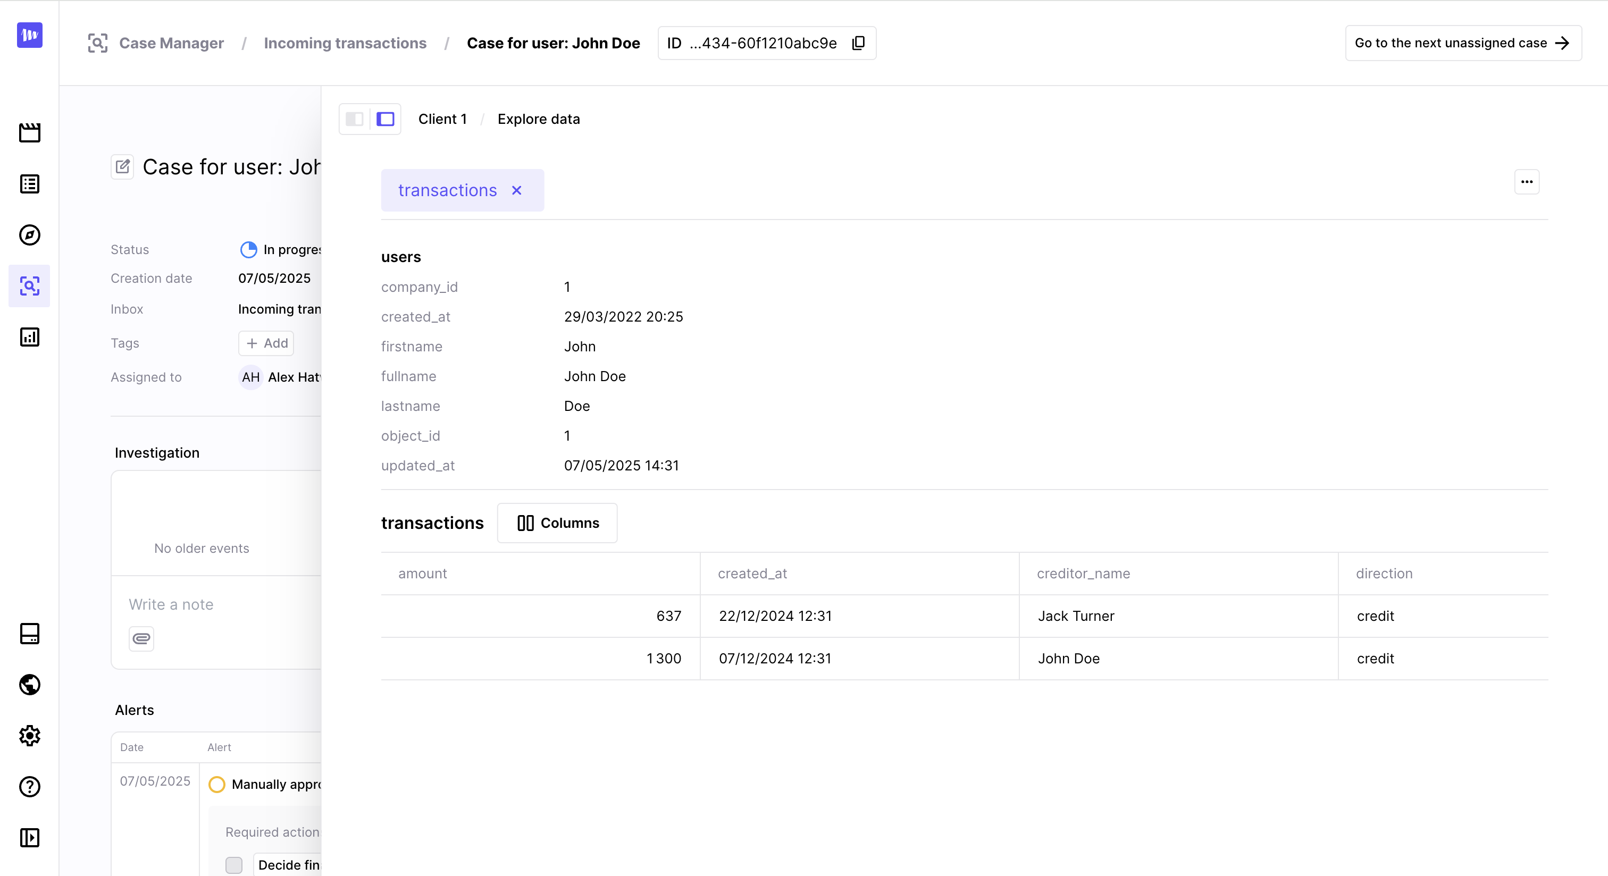Image resolution: width=1608 pixels, height=876 pixels.
Task: Open the Columns selector for transactions
Action: 557,523
